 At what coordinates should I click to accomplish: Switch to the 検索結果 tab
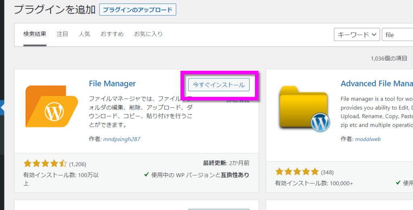pos(35,34)
